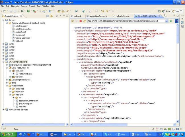Collapse the Servers tree node

pyautogui.click(x=3, y=20)
